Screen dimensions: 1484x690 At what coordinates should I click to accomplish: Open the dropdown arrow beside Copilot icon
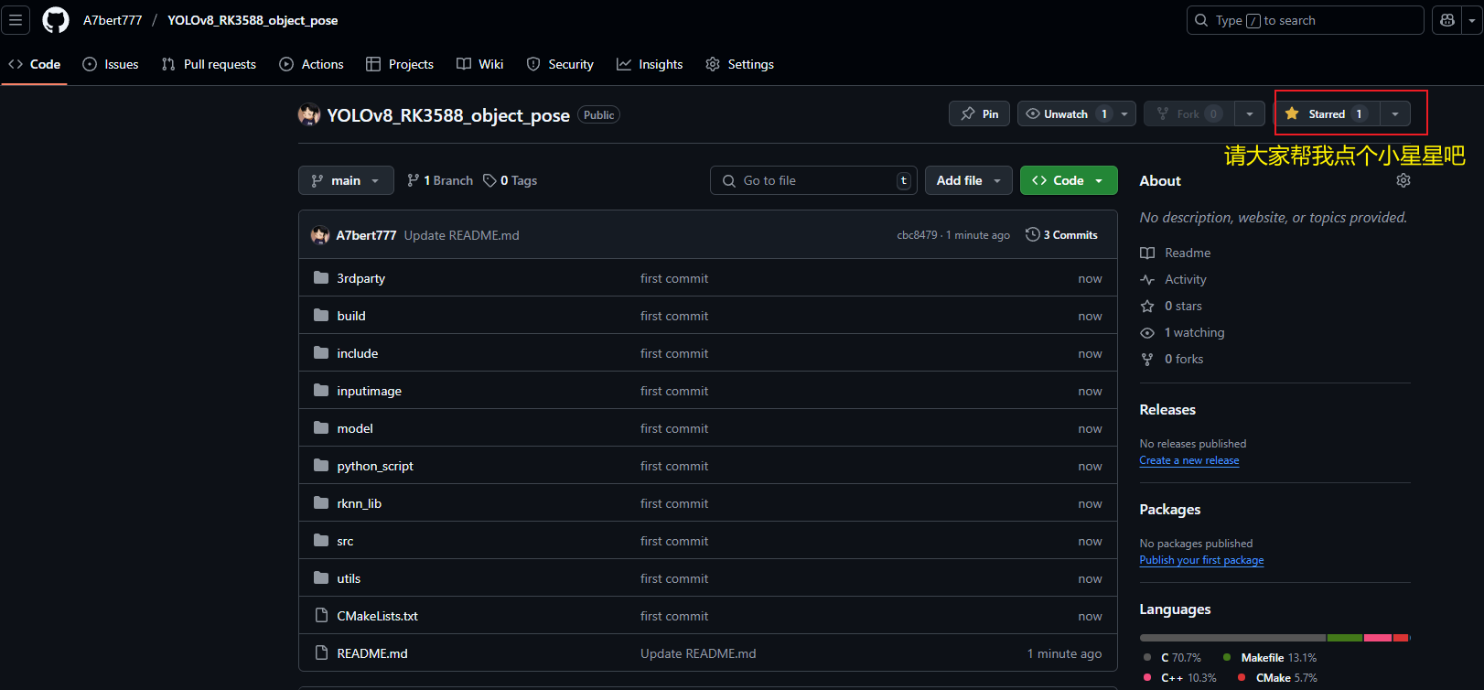click(x=1473, y=20)
